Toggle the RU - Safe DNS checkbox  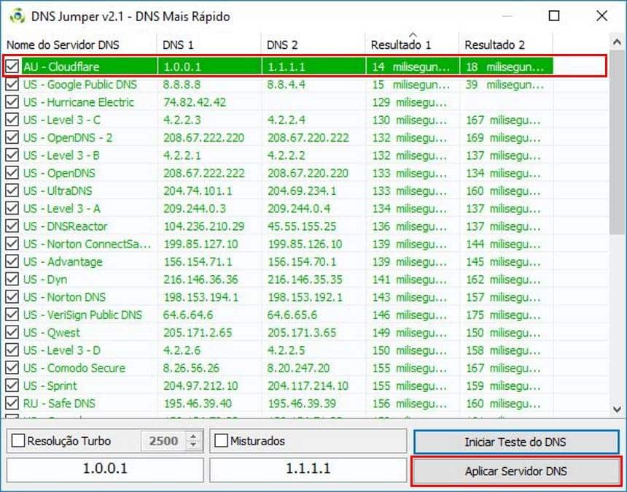click(12, 403)
